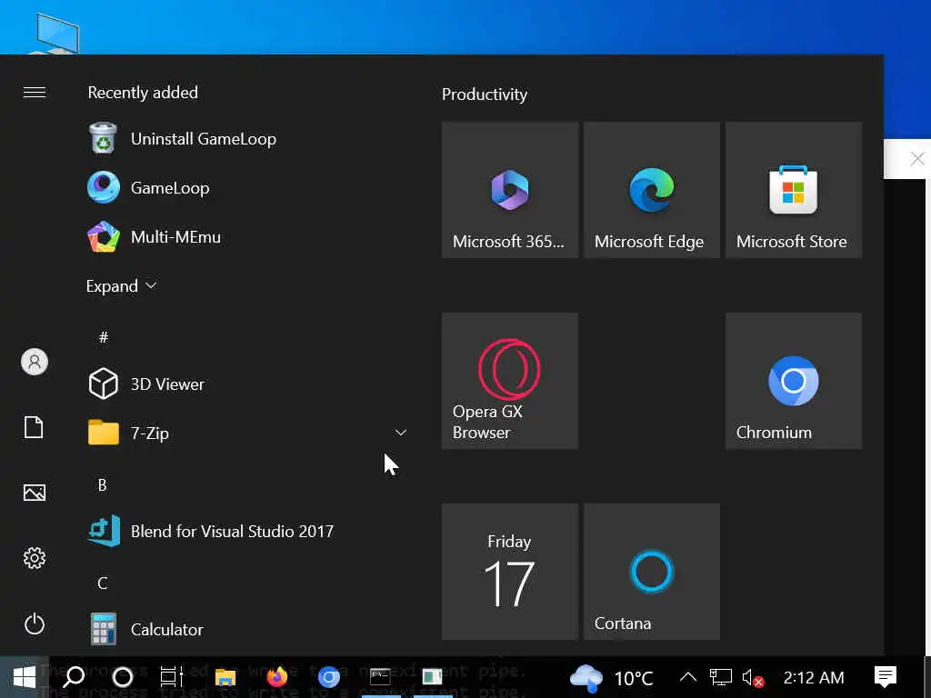Screen dimensions: 931x698
Task: Open File Explorer from taskbar
Action: tap(225, 677)
